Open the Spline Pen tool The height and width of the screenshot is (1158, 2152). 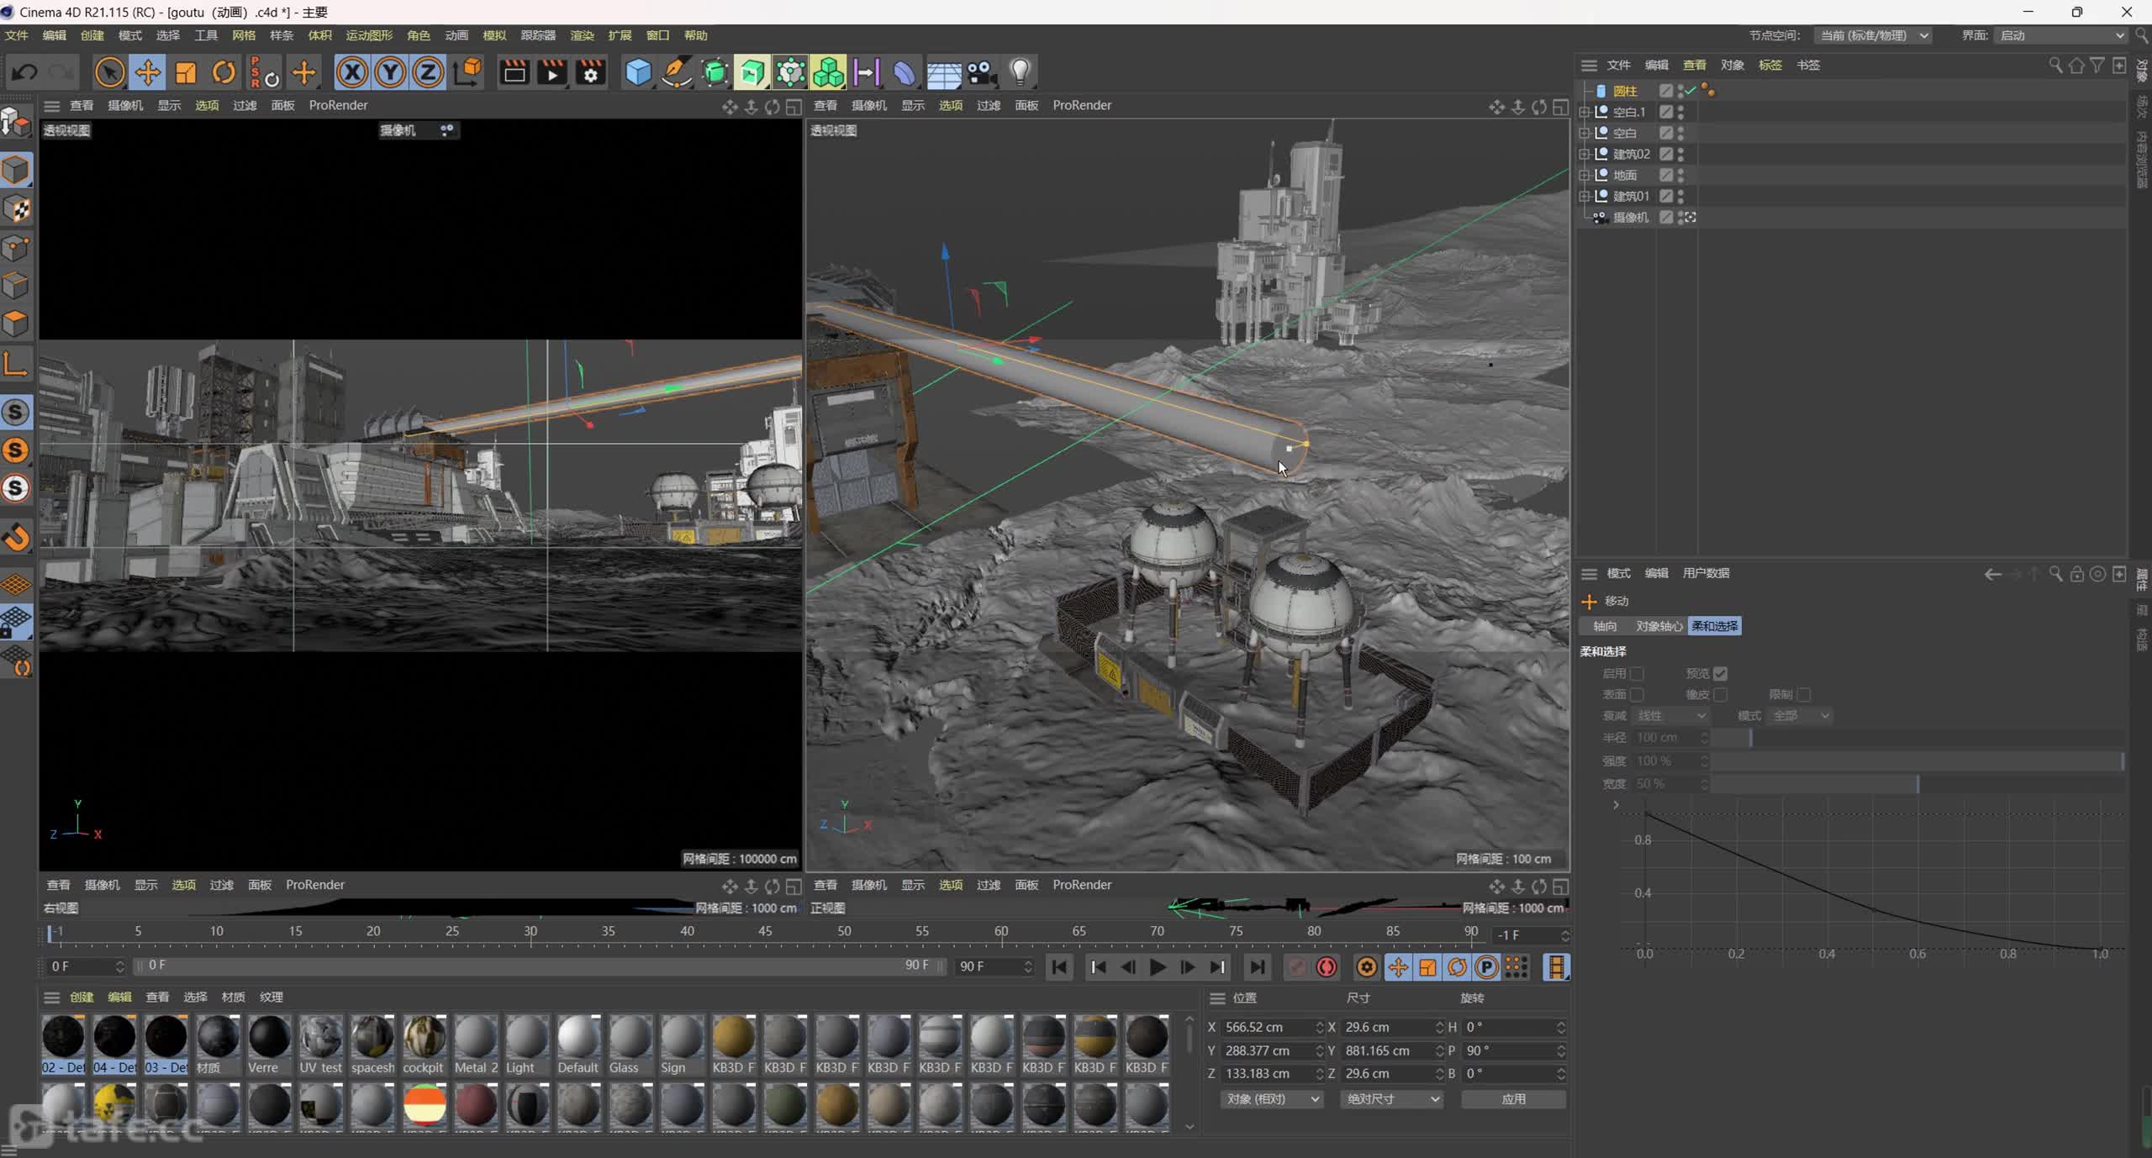click(x=676, y=73)
